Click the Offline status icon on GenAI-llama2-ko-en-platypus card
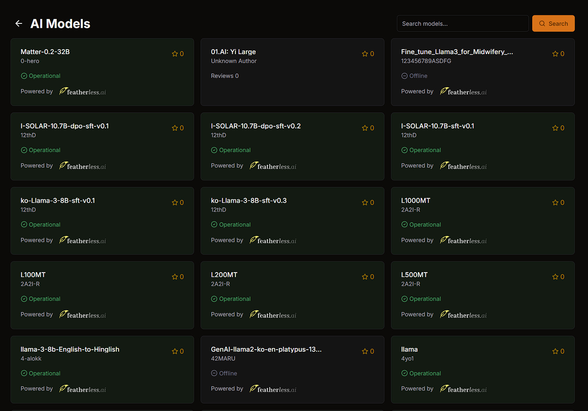This screenshot has height=411, width=588. click(214, 373)
